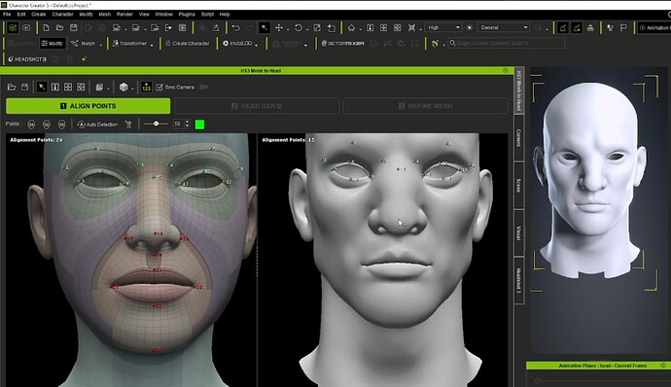Click the Home camera view icon
Viewport: 671px width, 387px height.
(x=351, y=28)
